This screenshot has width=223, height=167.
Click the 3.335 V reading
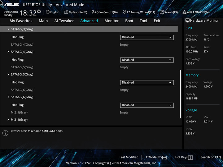click(190, 134)
